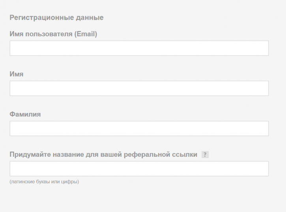Show the referral link tooltip via the ? icon
Screen dimensions: 286x212
point(205,155)
